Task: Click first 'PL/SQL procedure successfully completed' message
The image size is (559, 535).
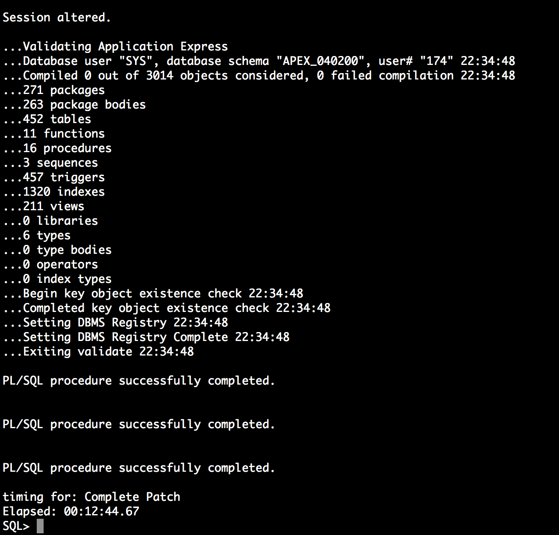Action: 139,381
